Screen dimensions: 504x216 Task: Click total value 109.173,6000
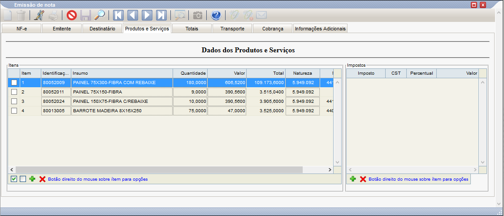[266, 83]
